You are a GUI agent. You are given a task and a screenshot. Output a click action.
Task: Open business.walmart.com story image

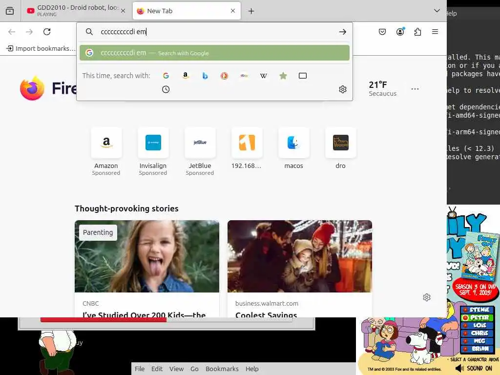[300, 256]
